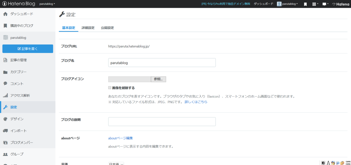Open the ダッシュボード sidebar home icon
Screen dimensions: 351x165
pyautogui.click(x=5, y=14)
